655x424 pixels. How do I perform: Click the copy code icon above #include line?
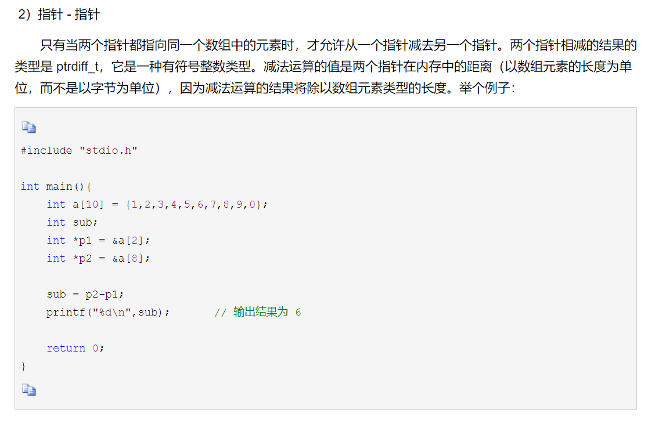pos(29,127)
